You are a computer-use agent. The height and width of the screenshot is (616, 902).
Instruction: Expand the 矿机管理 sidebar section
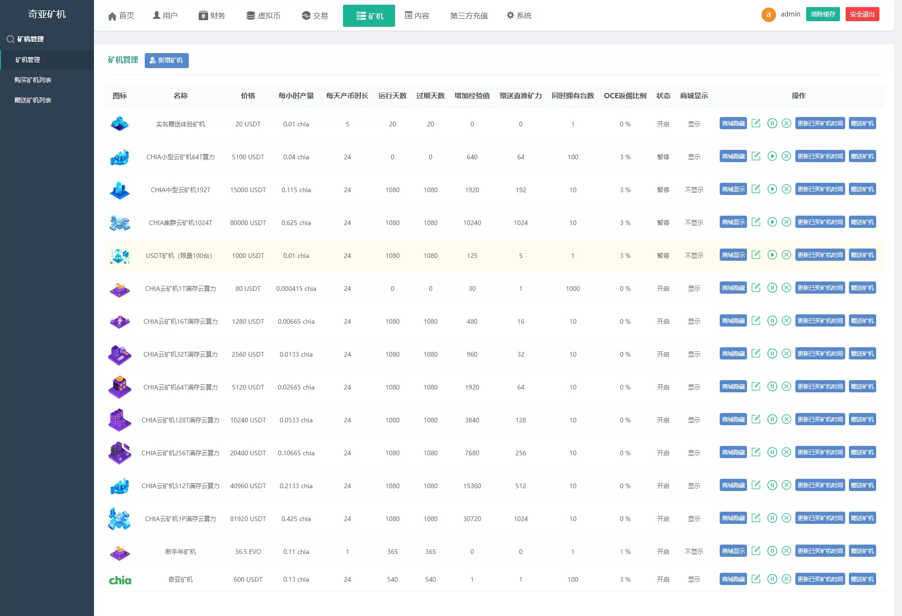(x=30, y=39)
